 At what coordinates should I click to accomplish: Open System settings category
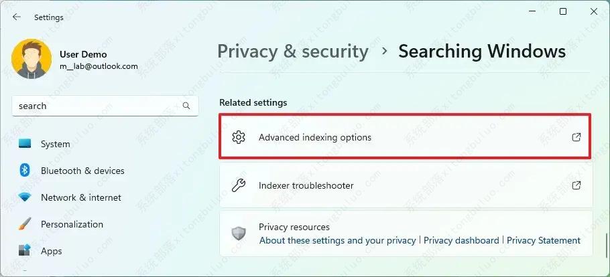(55, 144)
